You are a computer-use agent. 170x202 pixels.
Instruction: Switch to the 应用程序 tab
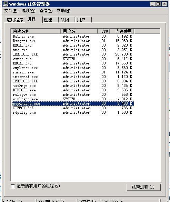coord(15,20)
